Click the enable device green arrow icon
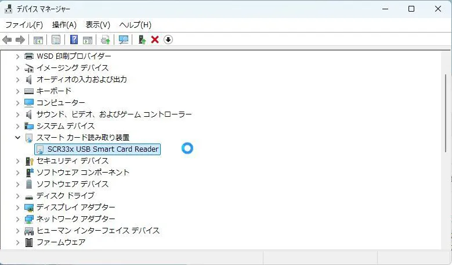The width and height of the screenshot is (452, 265). point(142,40)
